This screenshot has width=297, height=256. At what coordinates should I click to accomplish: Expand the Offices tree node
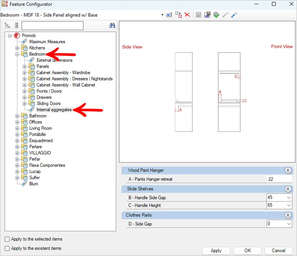17,122
